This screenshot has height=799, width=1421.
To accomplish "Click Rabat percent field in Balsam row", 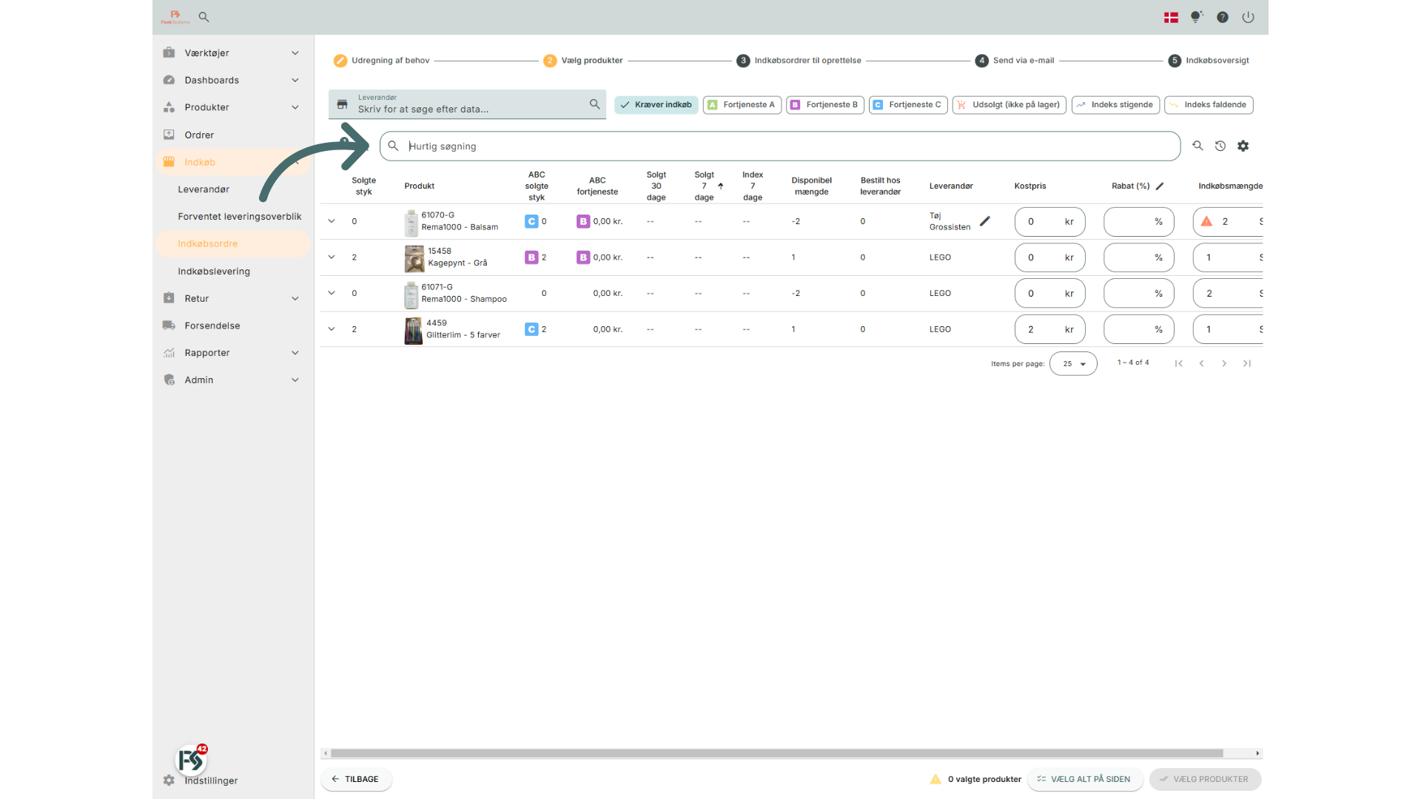I will tap(1138, 221).
